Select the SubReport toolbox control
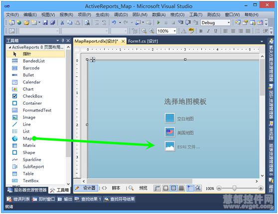278x214 pixels. (33, 167)
